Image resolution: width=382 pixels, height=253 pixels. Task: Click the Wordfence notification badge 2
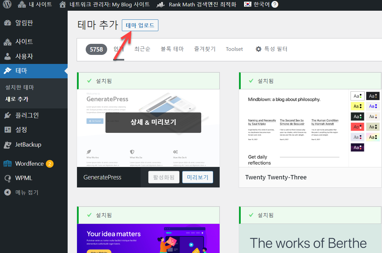[50, 164]
